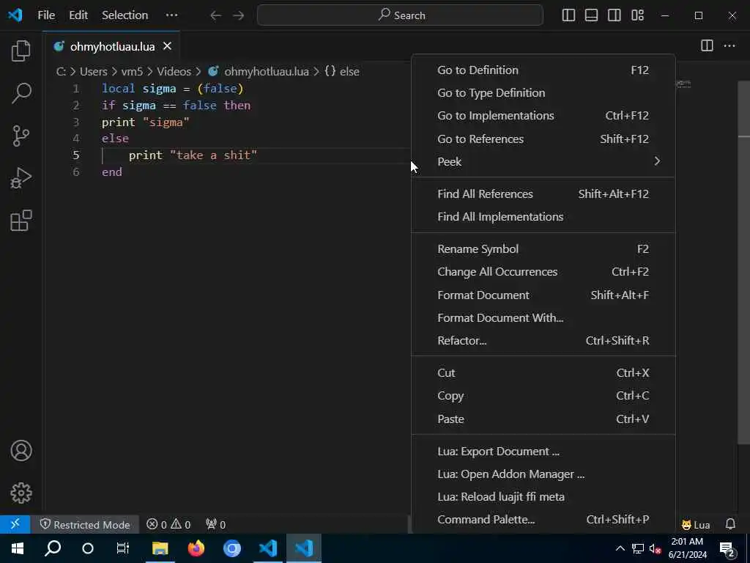
Task: Open editor More Actions ellipsis
Action: 729,45
